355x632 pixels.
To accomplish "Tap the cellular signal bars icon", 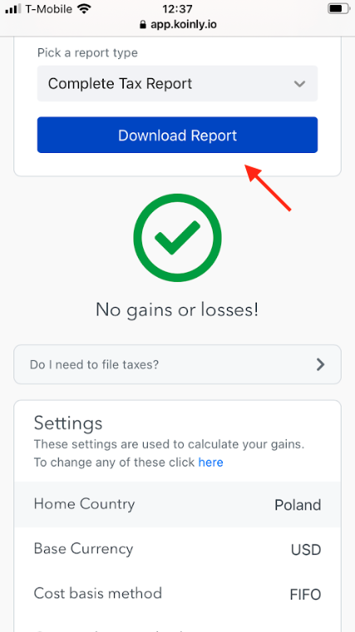I will pyautogui.click(x=13, y=9).
